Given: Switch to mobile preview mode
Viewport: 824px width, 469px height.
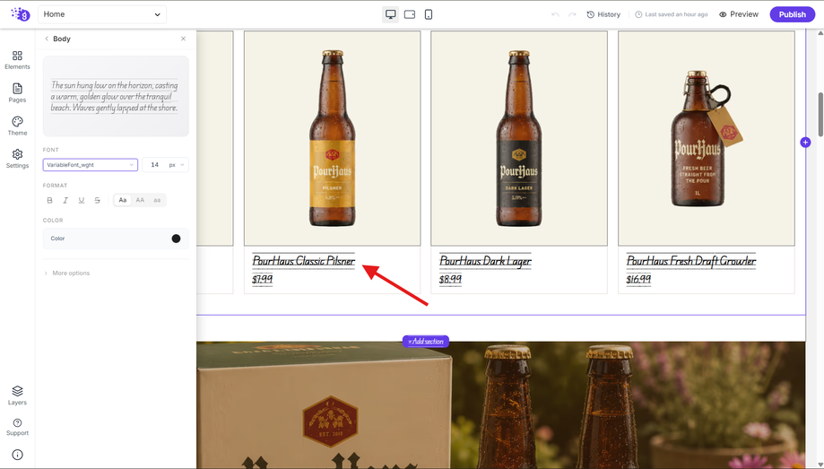Looking at the screenshot, I should (x=429, y=14).
